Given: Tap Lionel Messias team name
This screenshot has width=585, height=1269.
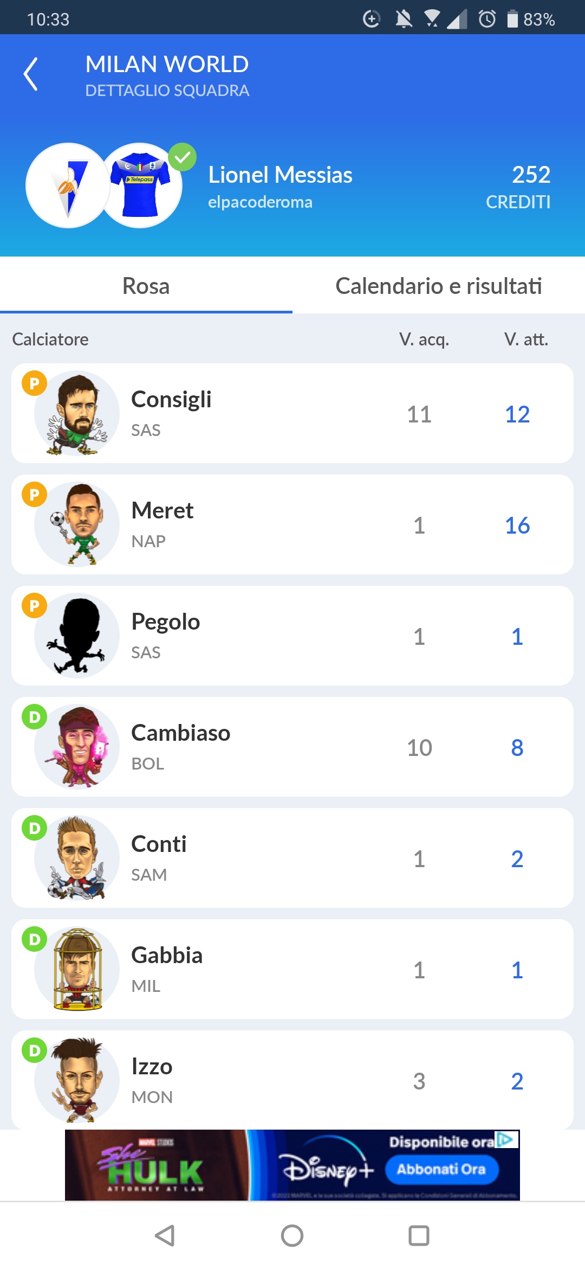Looking at the screenshot, I should point(281,175).
